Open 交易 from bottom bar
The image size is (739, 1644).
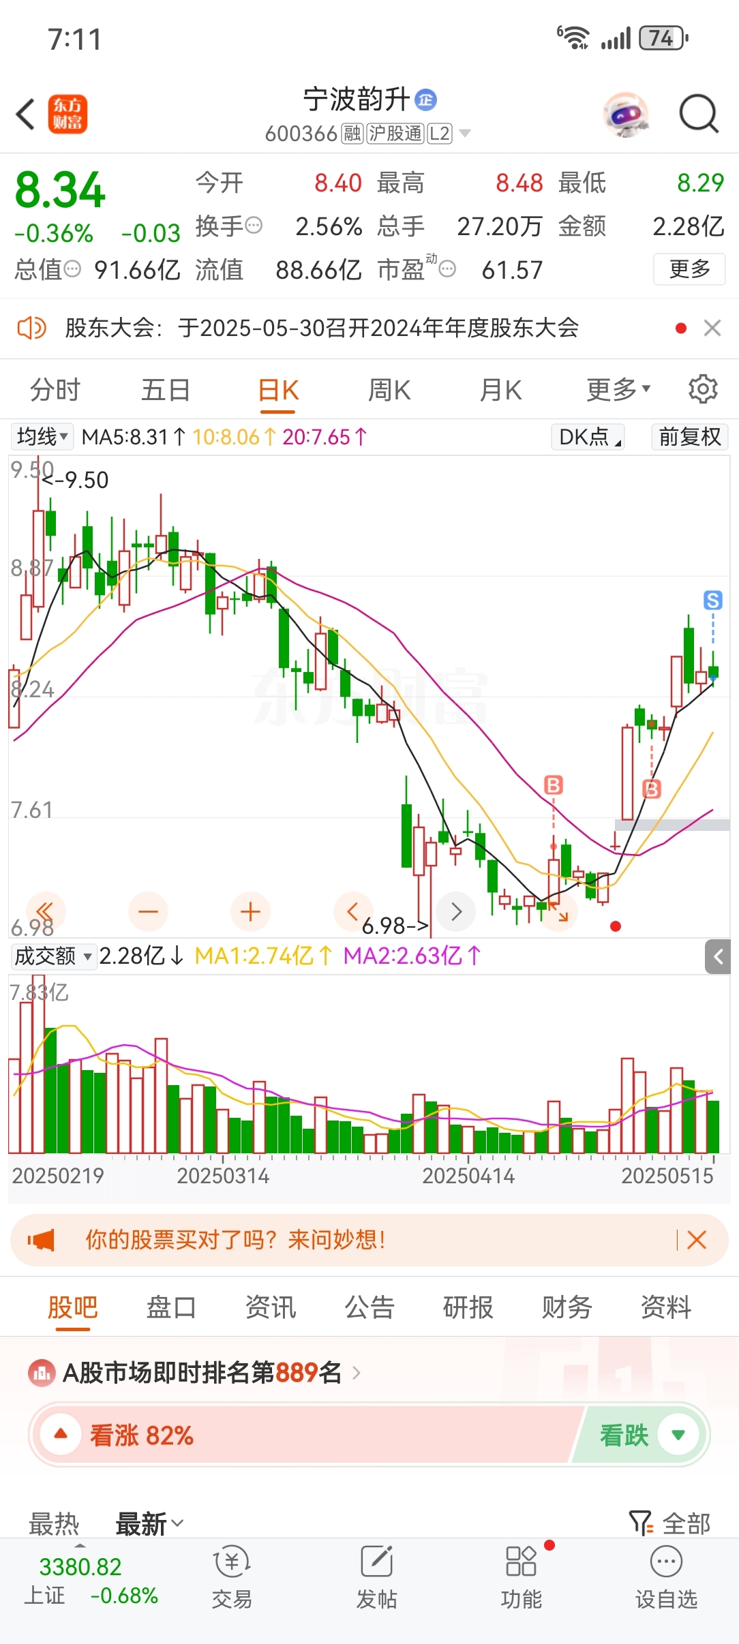tap(232, 1577)
